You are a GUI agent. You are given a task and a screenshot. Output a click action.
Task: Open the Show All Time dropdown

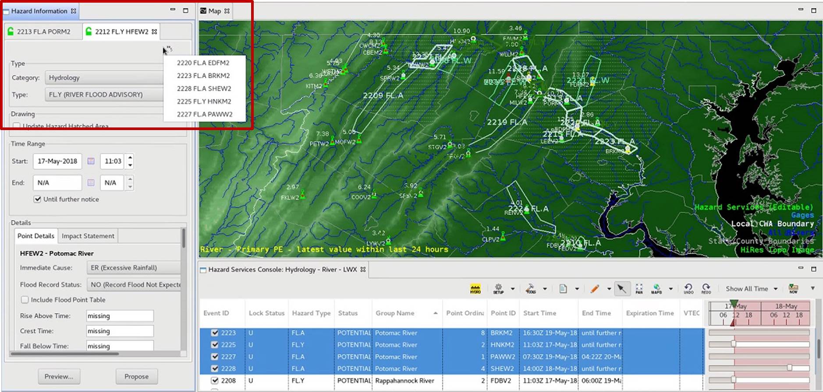752,289
